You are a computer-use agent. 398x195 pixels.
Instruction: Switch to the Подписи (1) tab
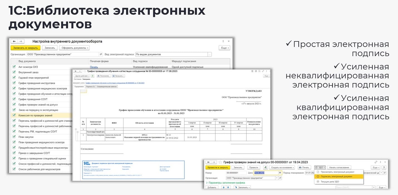point(90,87)
